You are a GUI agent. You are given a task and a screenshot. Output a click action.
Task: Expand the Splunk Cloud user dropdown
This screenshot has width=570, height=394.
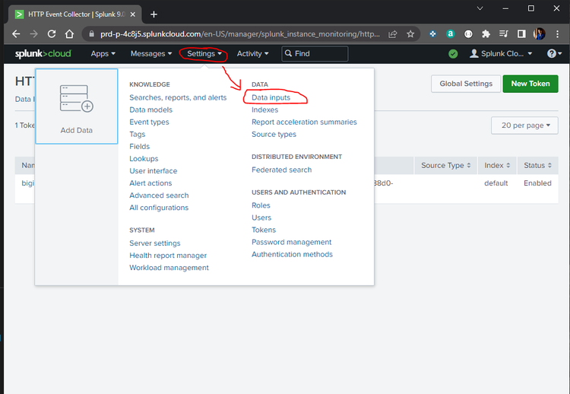point(502,53)
